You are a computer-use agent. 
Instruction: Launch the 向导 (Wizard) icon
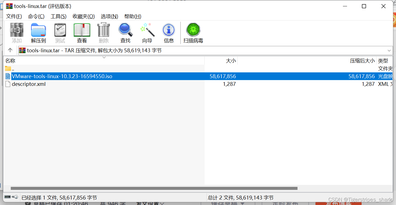(x=147, y=32)
